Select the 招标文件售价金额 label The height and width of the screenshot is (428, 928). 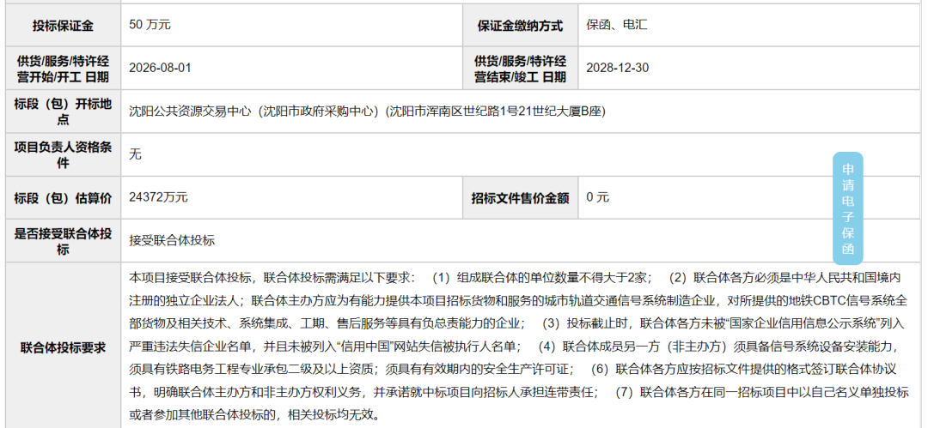[520, 198]
